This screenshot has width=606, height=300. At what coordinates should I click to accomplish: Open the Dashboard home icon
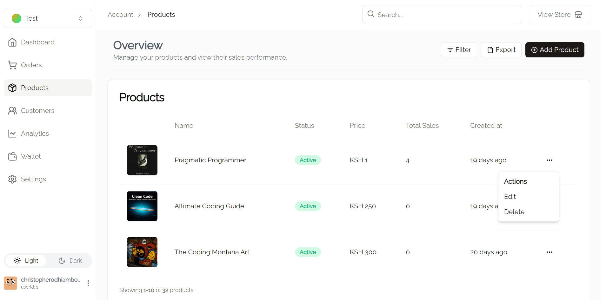click(12, 42)
